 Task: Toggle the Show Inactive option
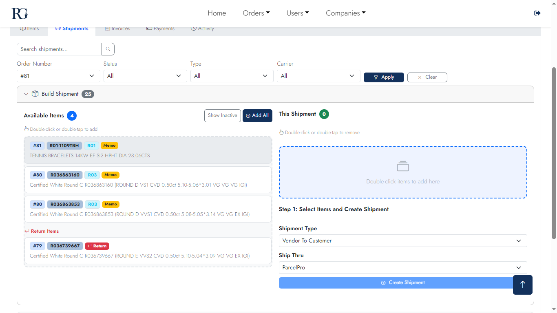222,115
